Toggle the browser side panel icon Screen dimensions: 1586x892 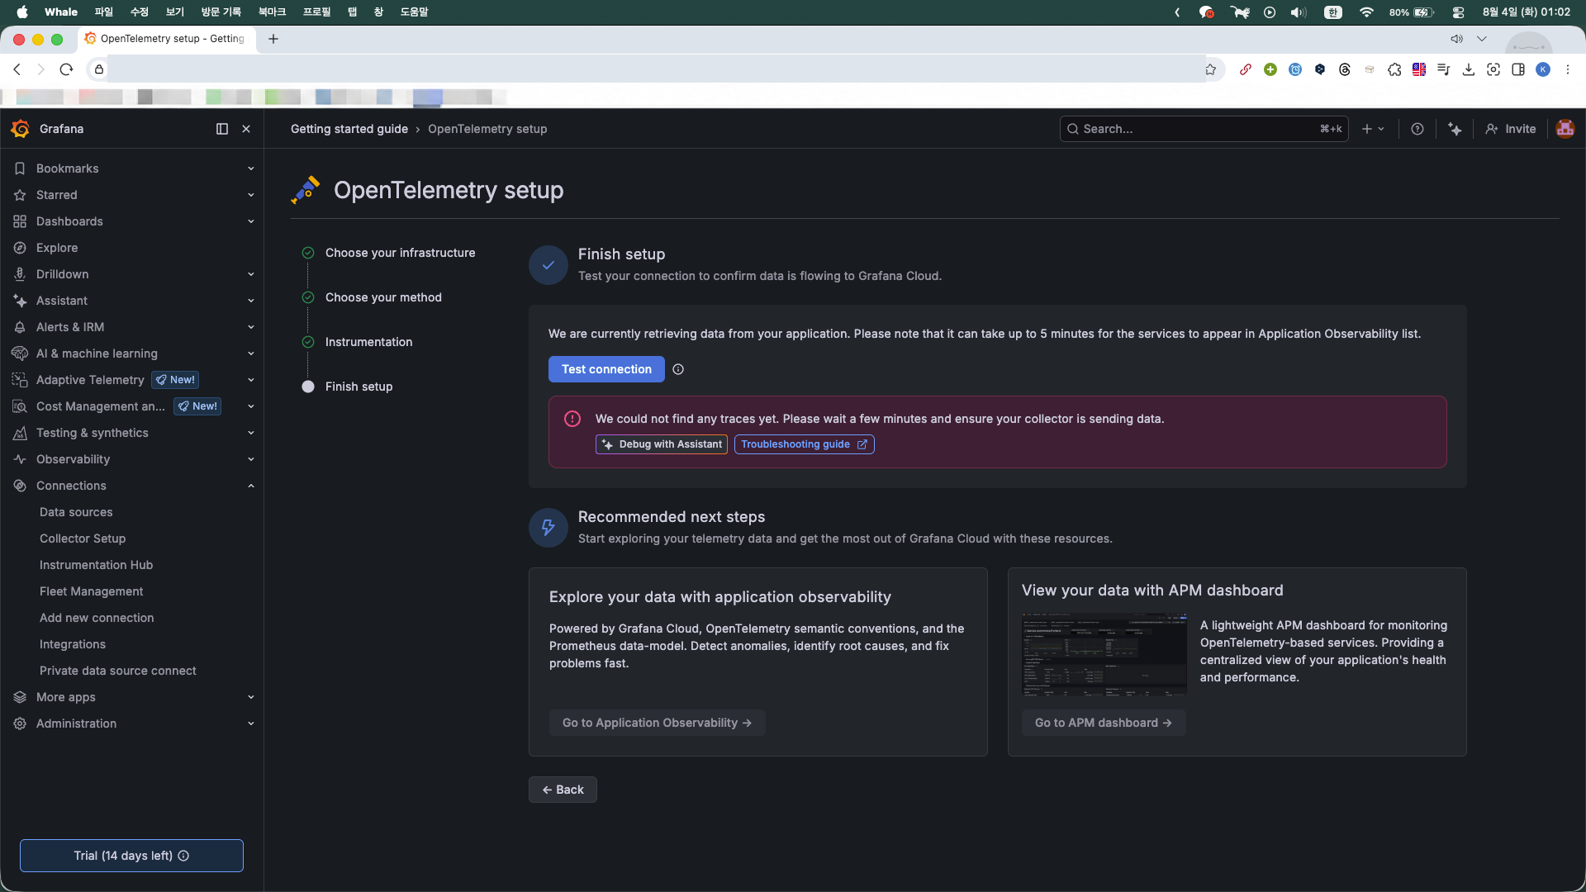(1518, 69)
